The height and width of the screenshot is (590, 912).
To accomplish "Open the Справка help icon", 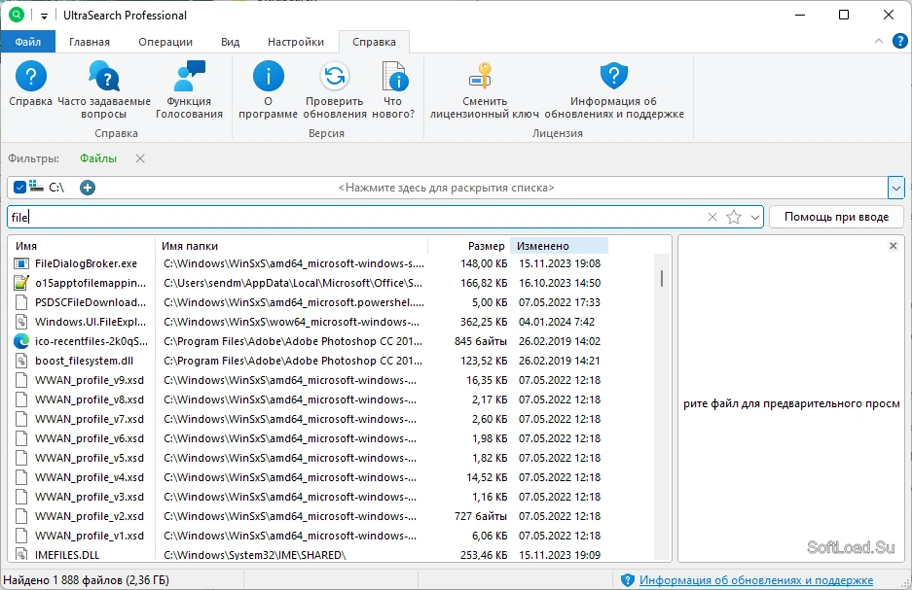I will (30, 76).
